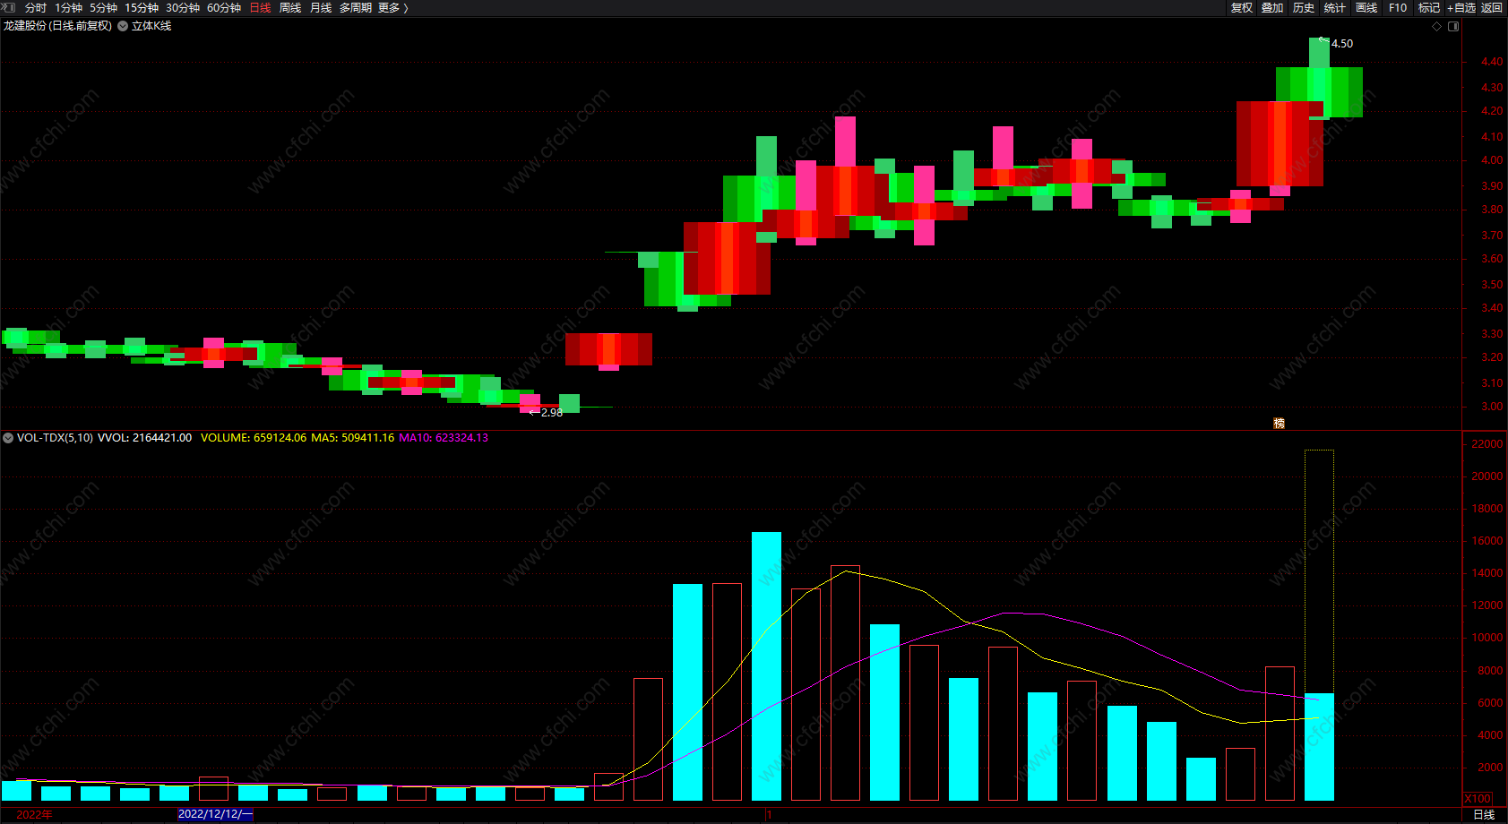Switch to 周线 weekly chart
This screenshot has height=824, width=1508.
(x=290, y=8)
